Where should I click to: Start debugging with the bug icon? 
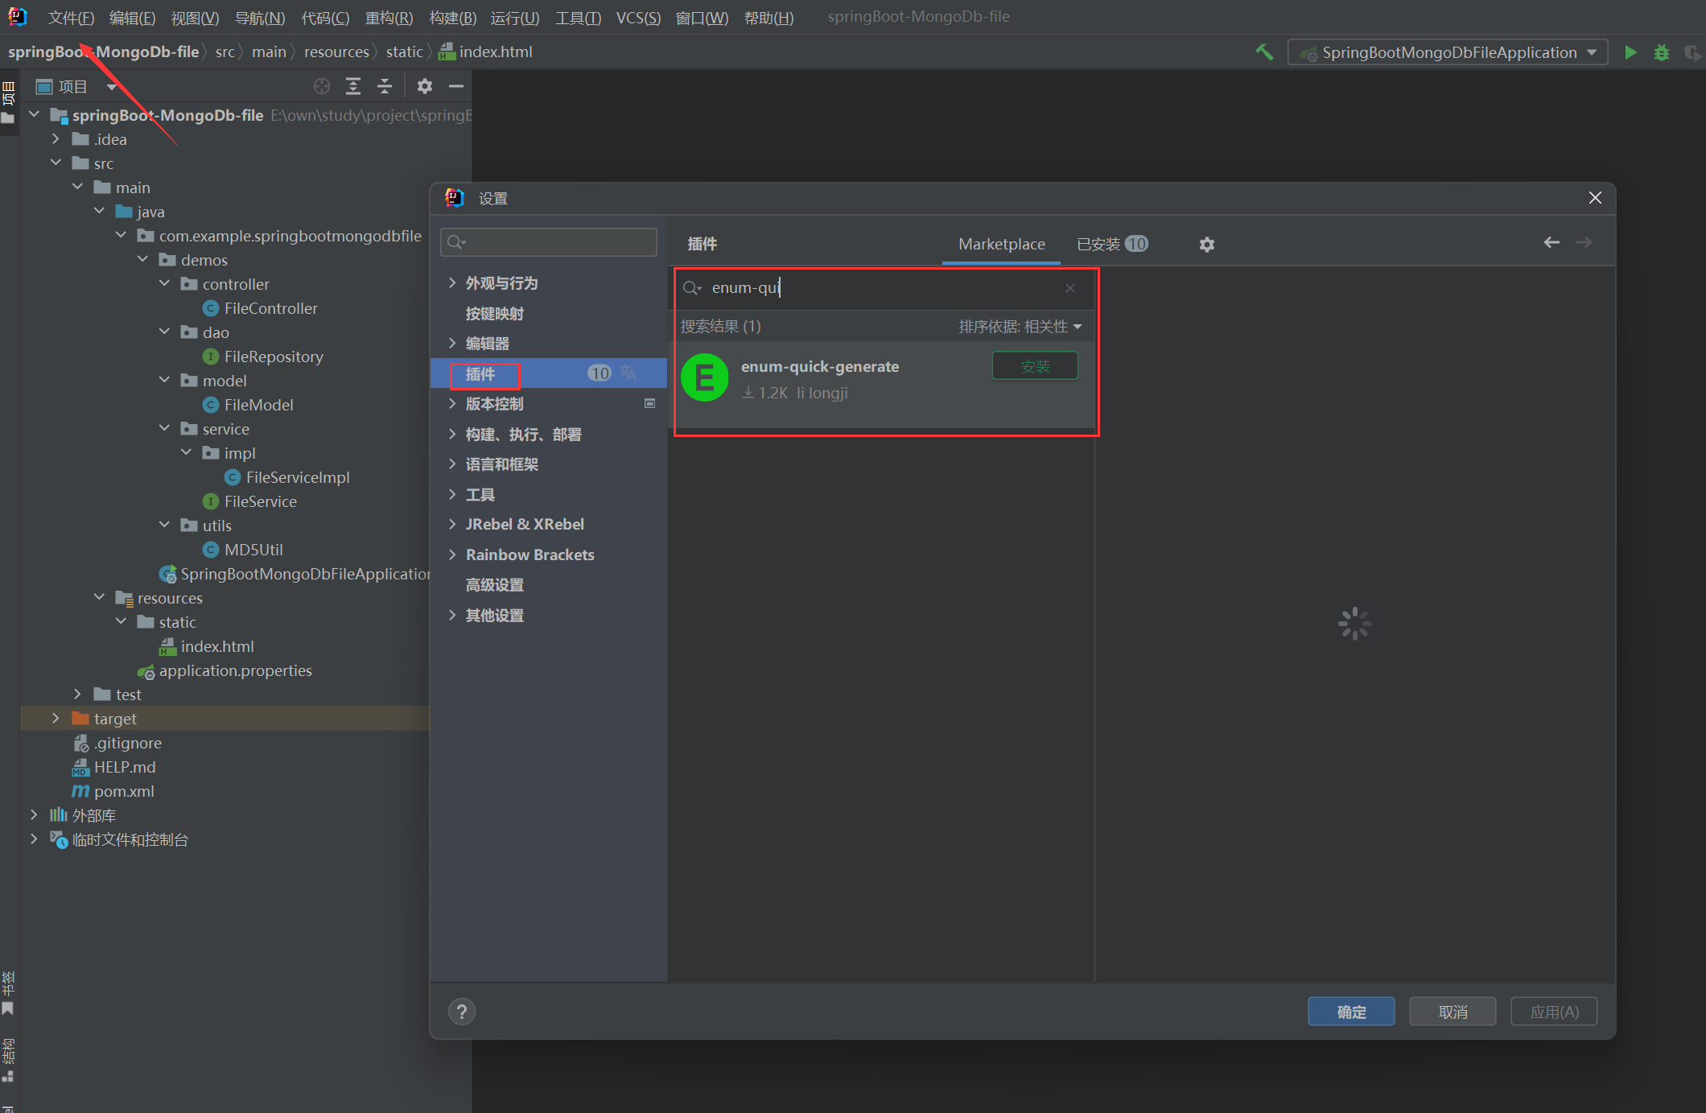1662,52
